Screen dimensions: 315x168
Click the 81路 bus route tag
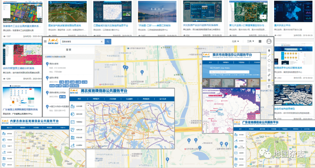[x=62, y=82]
